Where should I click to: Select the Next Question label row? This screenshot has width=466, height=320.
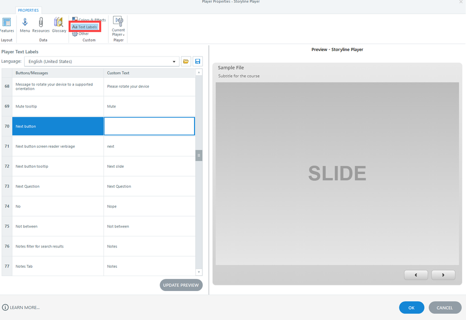tap(58, 186)
